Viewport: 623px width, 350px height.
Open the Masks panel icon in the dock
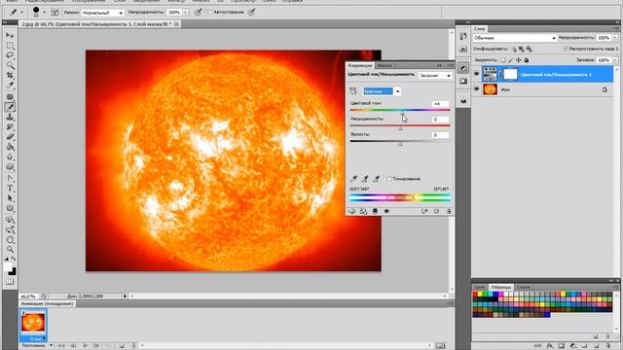(463, 82)
